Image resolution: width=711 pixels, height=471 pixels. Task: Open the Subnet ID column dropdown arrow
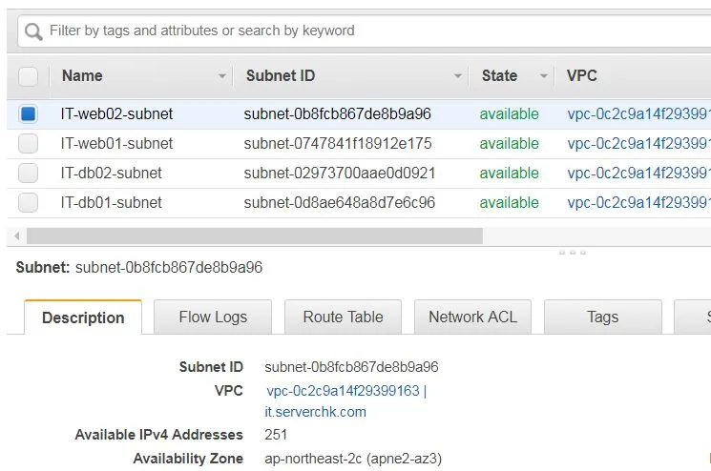coord(458,76)
